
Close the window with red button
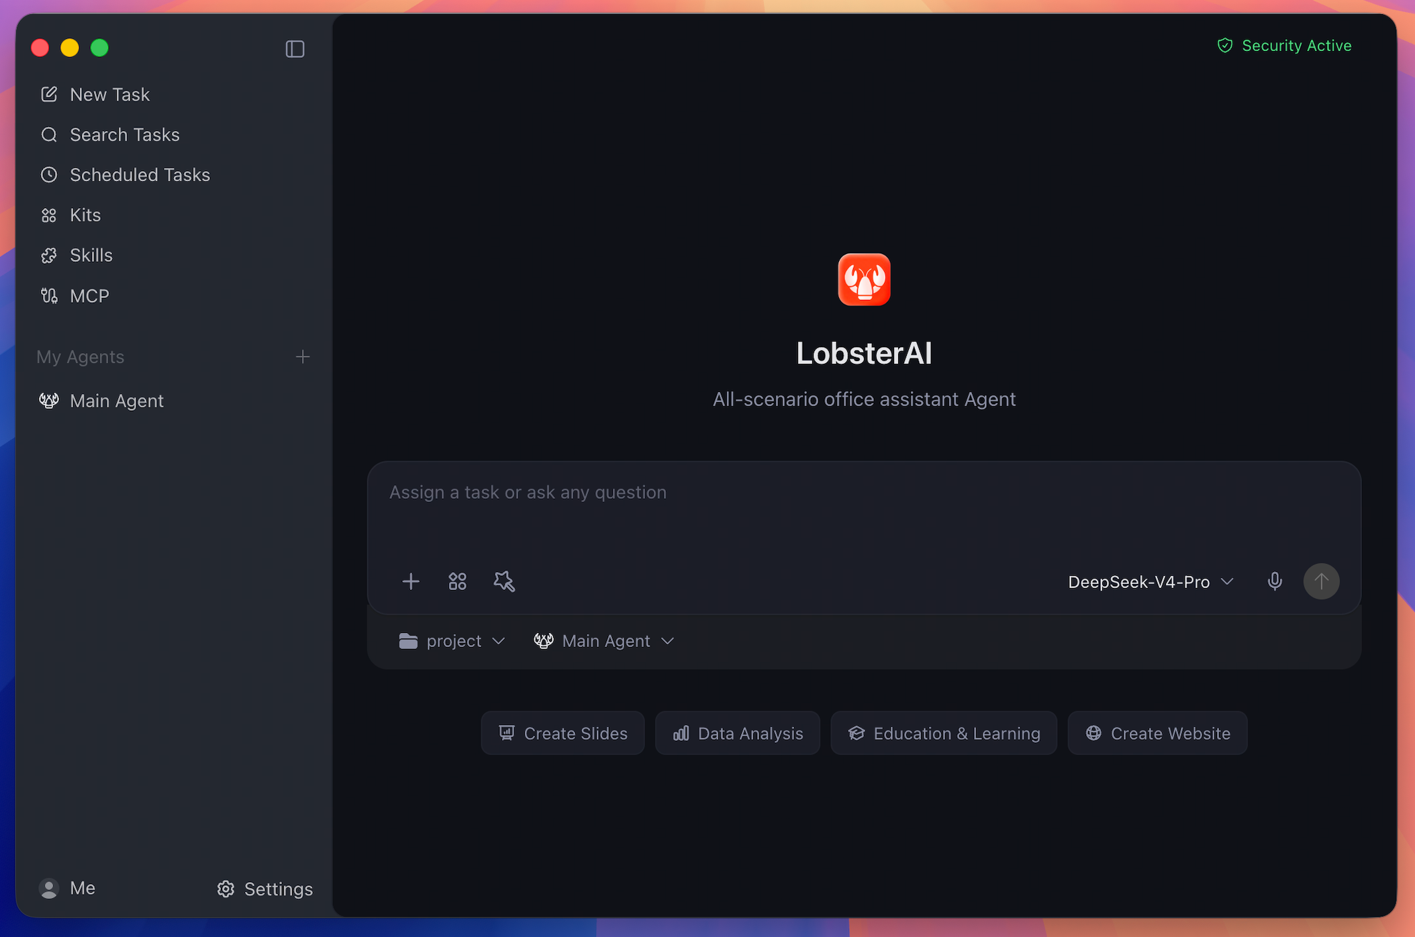click(x=40, y=48)
